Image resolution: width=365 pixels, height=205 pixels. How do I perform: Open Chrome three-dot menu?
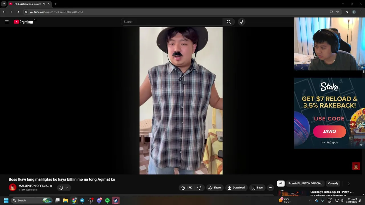pos(361,12)
